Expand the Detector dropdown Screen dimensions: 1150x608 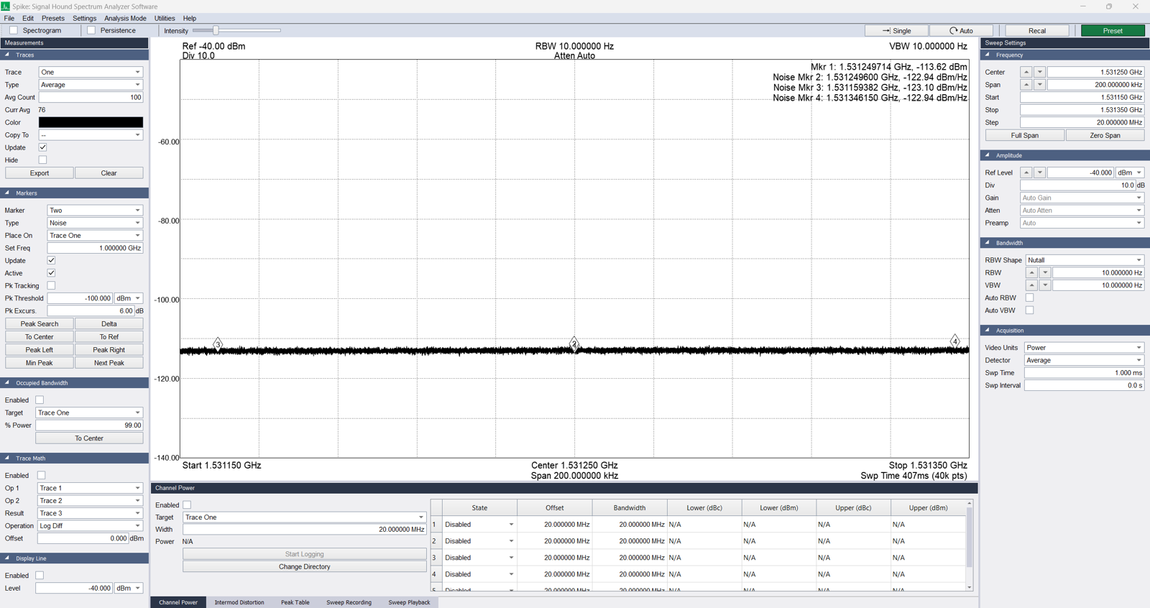(1083, 360)
